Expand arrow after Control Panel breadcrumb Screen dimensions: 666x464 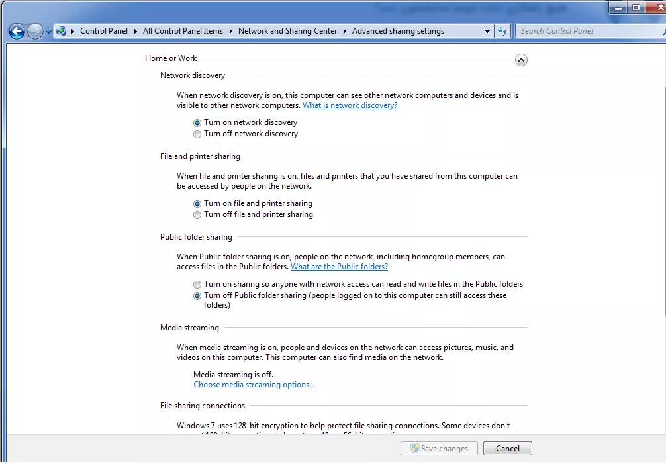coord(135,31)
